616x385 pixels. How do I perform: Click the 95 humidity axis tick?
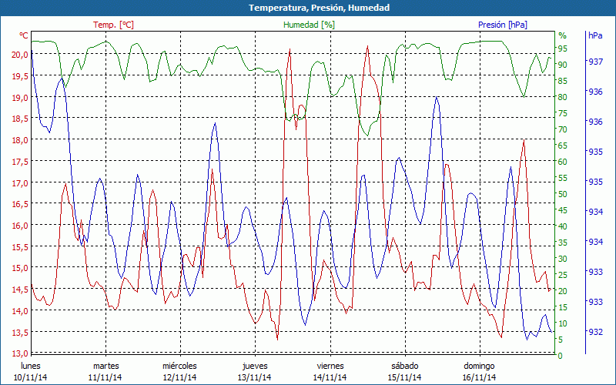(562, 49)
